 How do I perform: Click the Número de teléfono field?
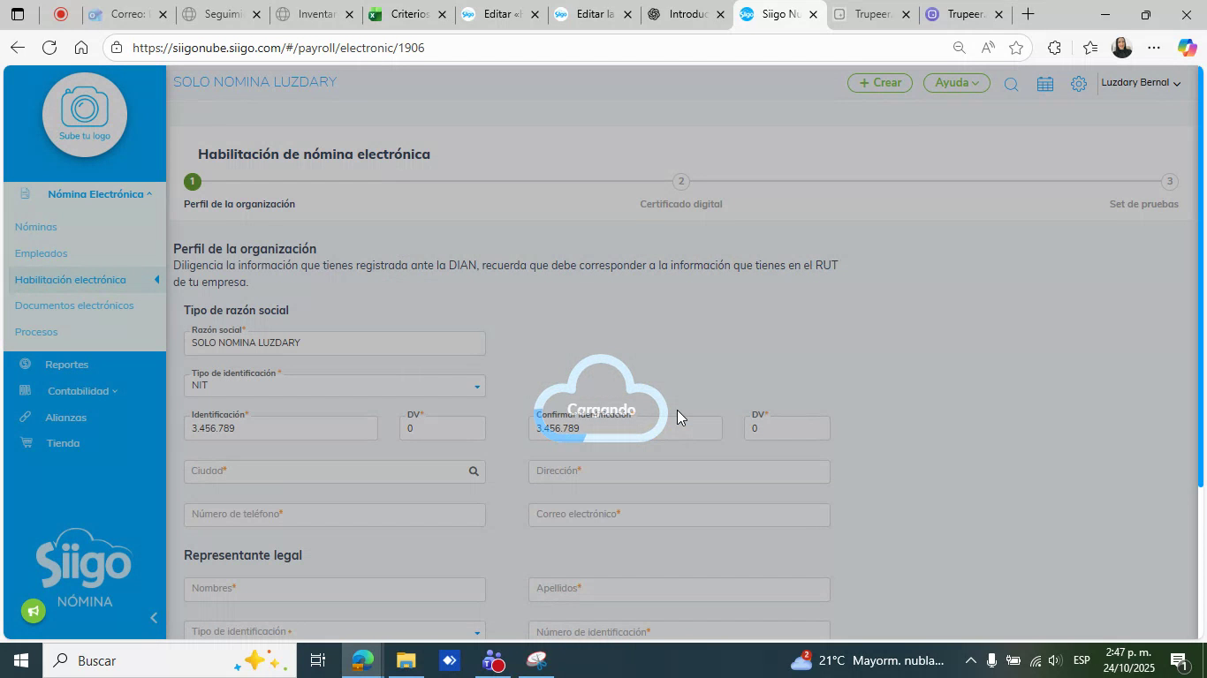tap(335, 515)
